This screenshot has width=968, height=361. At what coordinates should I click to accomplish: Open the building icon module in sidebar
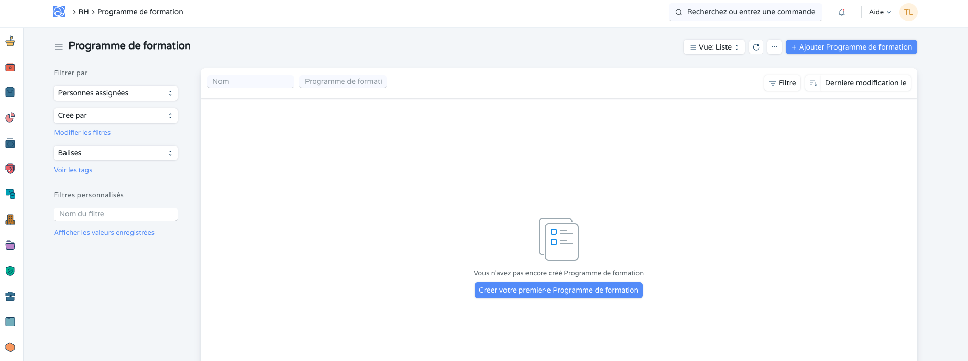(10, 220)
